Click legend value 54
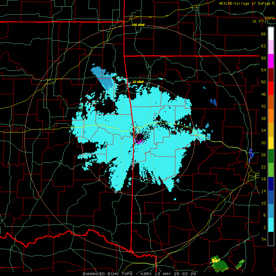This screenshot has width=276, height=276. click(x=263, y=70)
